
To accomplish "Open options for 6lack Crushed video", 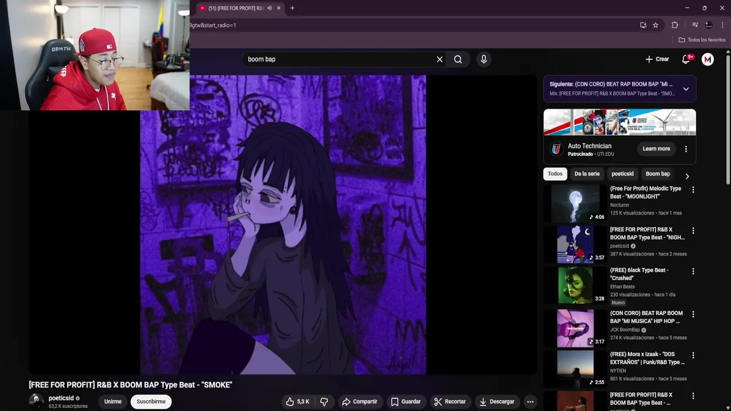I will [x=693, y=272].
